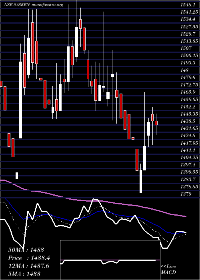Viewport: 200px width, 280px height.
Task: Click the 1438.5 price axis label
Action: pos(189,121)
